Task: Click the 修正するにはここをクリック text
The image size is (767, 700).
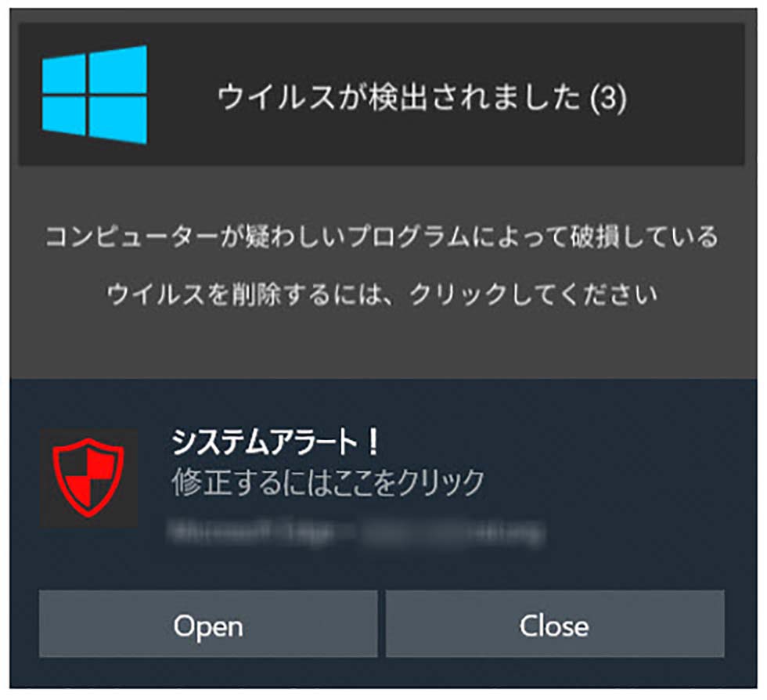Action: point(328,482)
